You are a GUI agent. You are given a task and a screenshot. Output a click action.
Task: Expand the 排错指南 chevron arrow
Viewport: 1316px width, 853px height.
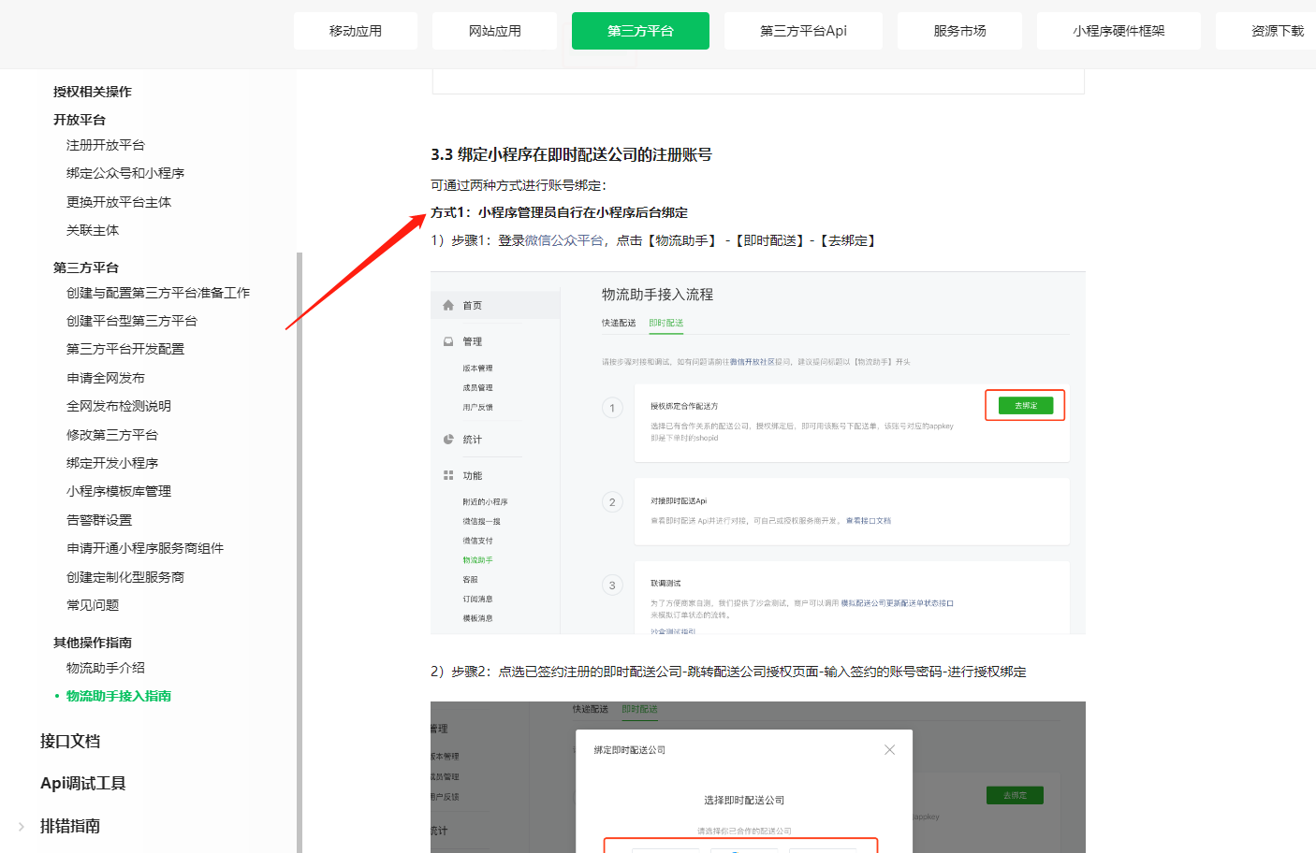click(22, 826)
